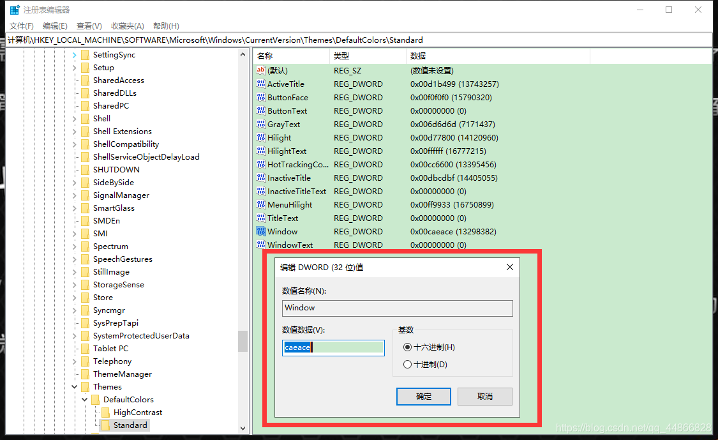
Task: Click the HighContrast folder icon
Action: (x=106, y=412)
